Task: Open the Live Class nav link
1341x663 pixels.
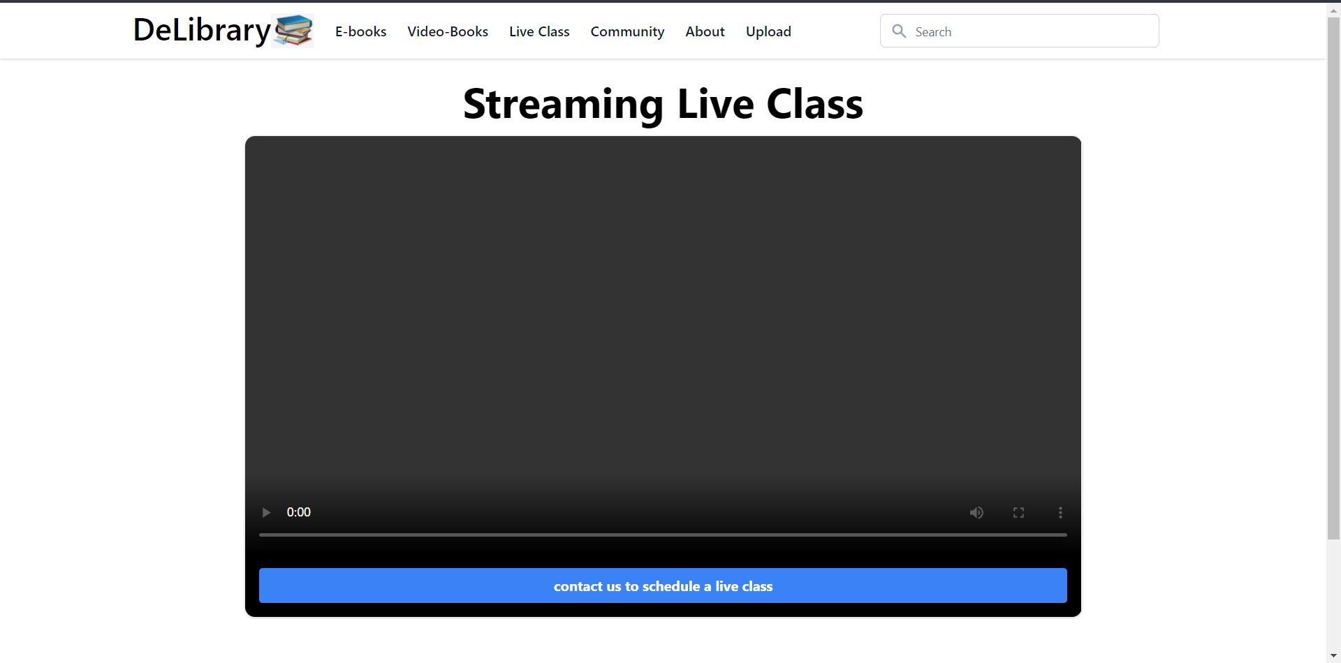Action: pos(539,31)
